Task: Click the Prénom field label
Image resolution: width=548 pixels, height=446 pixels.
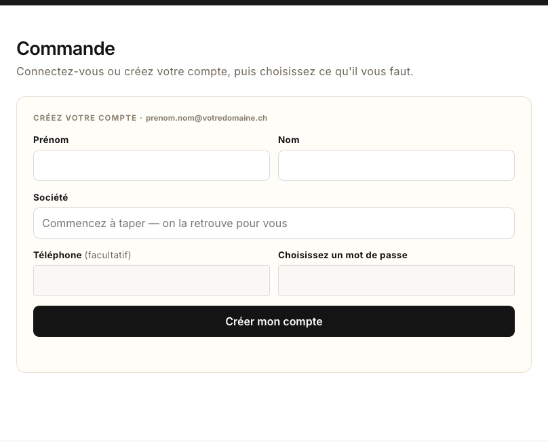Action: point(51,140)
